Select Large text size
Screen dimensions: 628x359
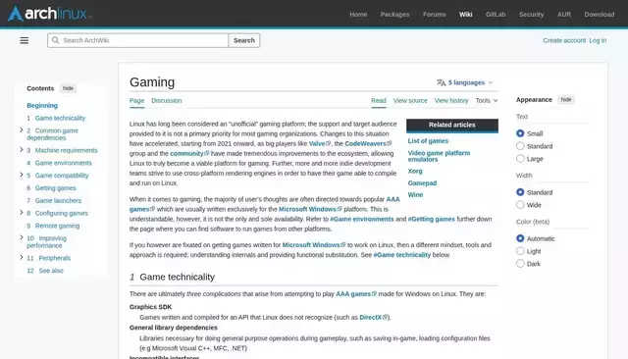pyautogui.click(x=520, y=159)
